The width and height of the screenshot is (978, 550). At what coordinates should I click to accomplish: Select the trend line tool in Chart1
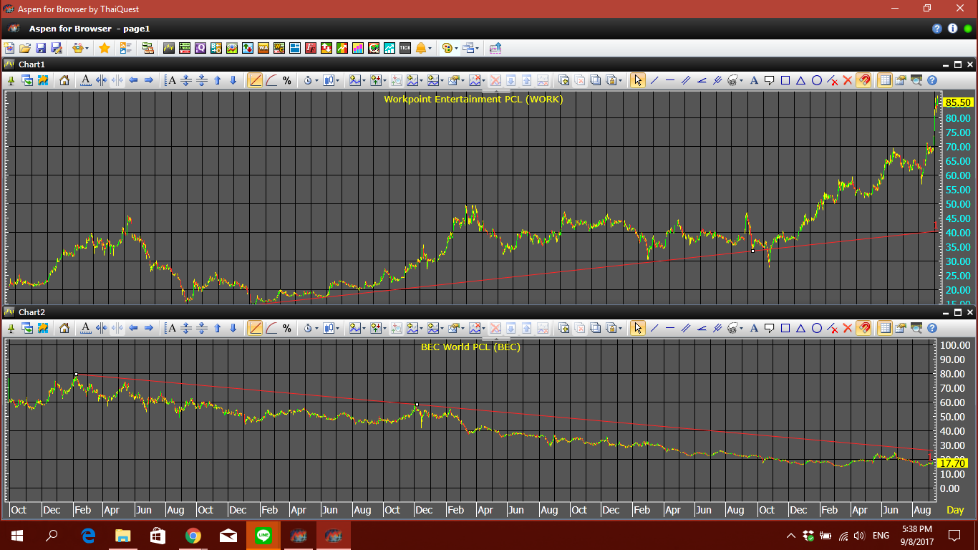tap(654, 80)
